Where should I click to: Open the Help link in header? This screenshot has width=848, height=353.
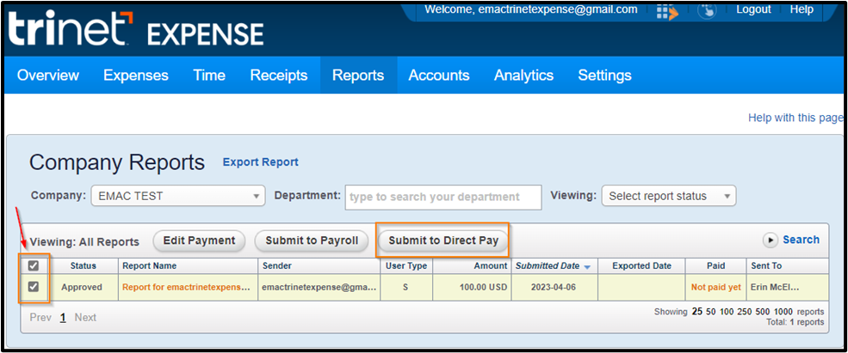click(802, 9)
